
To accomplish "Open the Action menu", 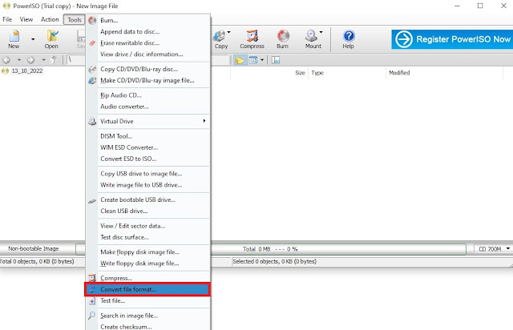I will (x=50, y=19).
